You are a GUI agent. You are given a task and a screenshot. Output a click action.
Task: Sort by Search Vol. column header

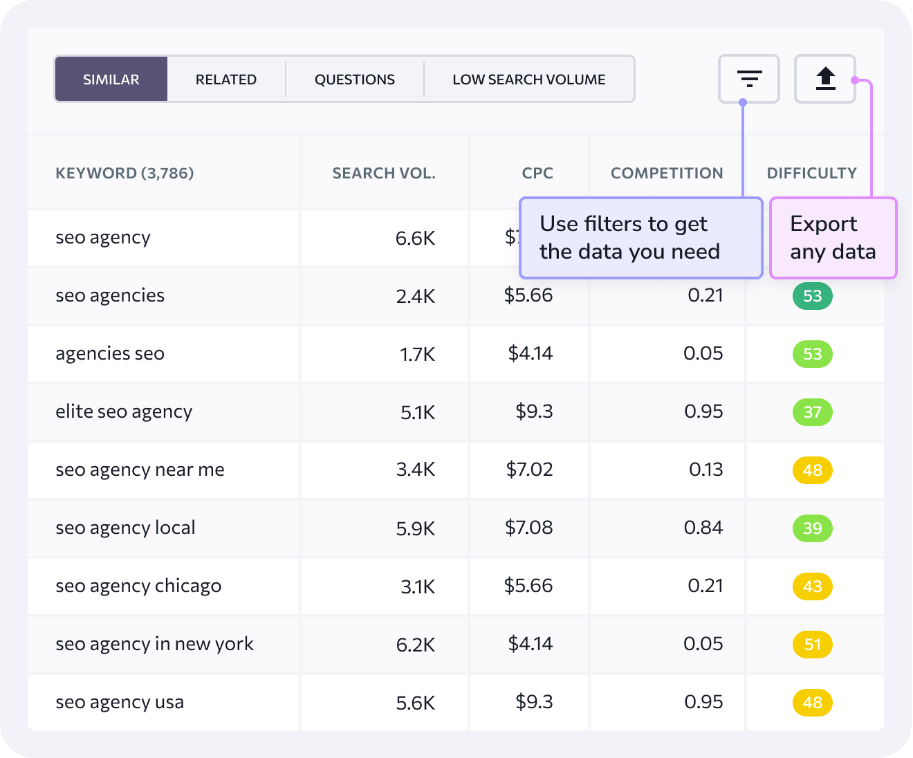tap(384, 173)
